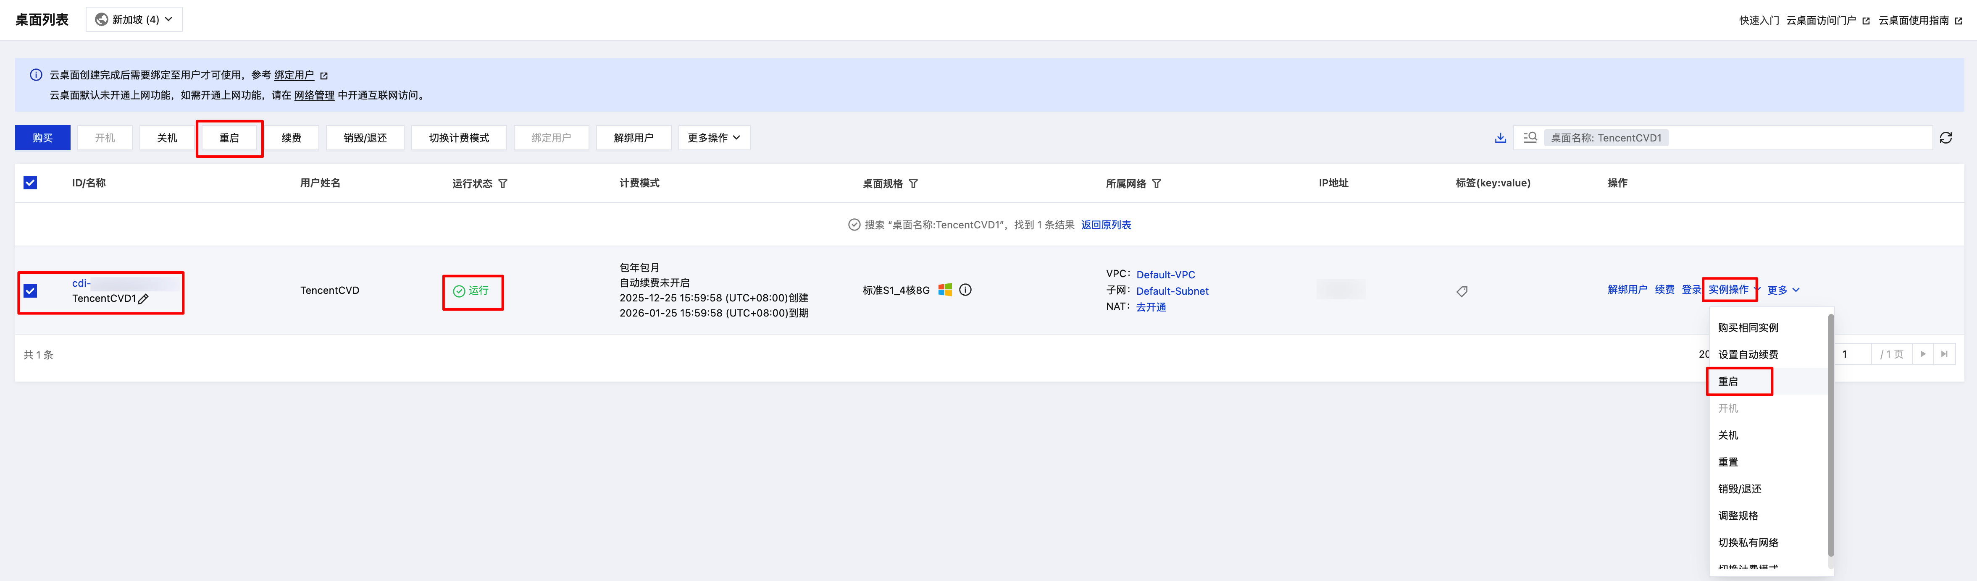Click the last page arrow icon
Screen dimensions: 1977x581
1944,354
